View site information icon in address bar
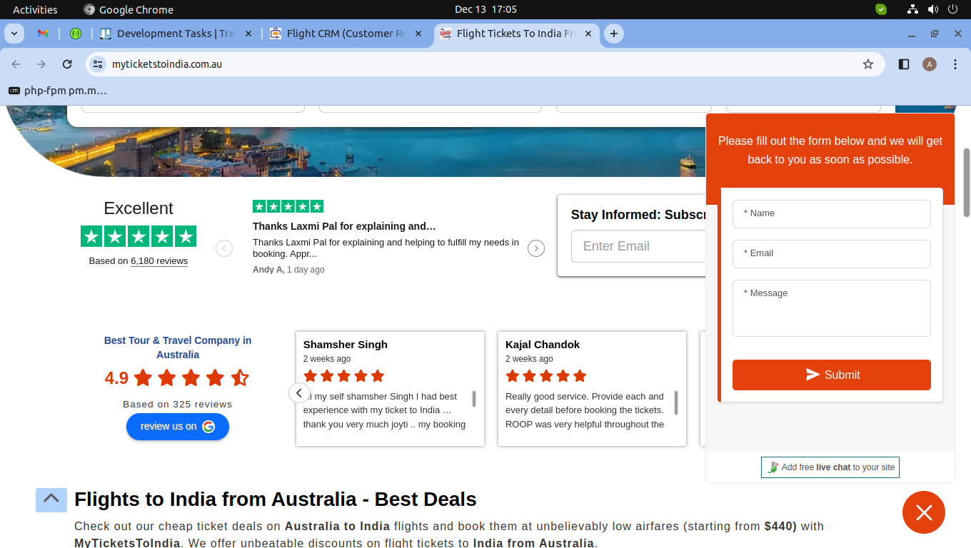Viewport: 971px width, 548px height. pyautogui.click(x=99, y=64)
